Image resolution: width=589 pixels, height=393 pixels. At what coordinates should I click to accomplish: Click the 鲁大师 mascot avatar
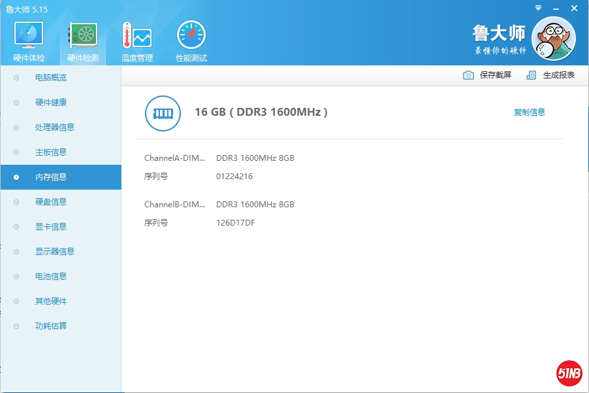point(553,39)
